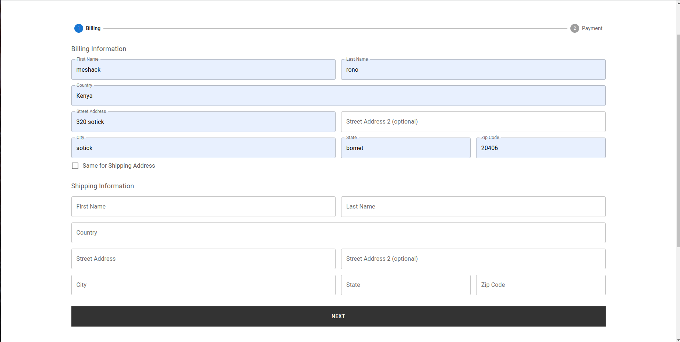Go to the Payment step label

(x=592, y=28)
